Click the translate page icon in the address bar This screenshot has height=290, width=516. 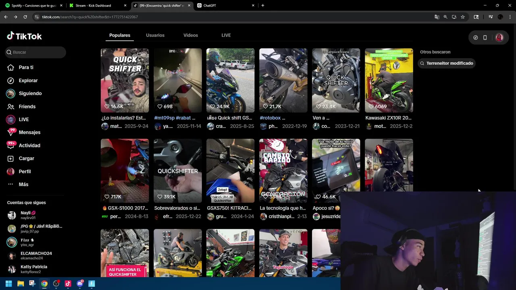point(437,17)
